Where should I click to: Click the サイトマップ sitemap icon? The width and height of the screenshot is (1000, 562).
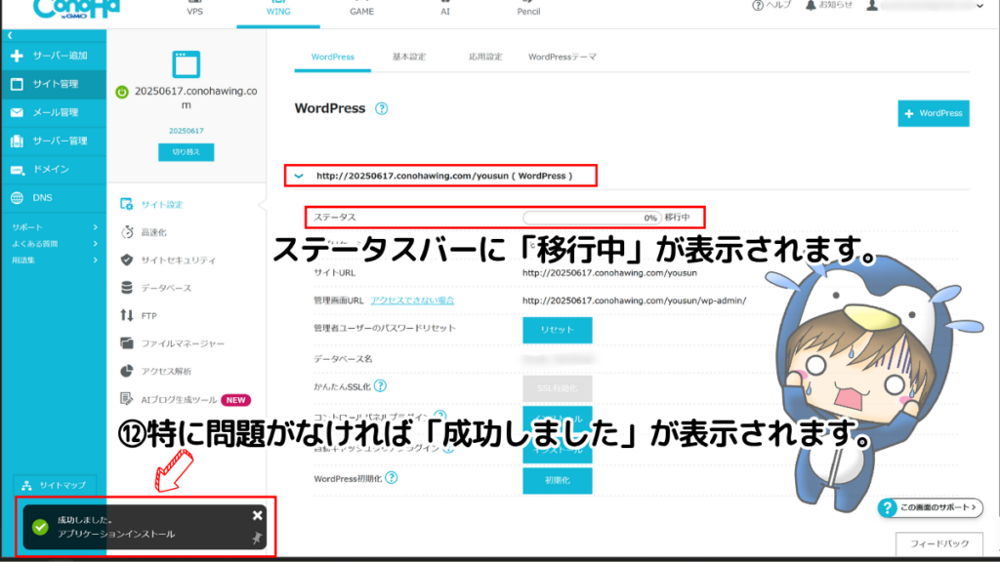point(26,486)
